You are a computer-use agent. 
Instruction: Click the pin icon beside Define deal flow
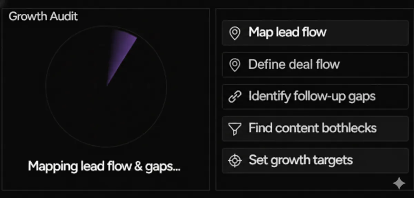[x=235, y=65]
